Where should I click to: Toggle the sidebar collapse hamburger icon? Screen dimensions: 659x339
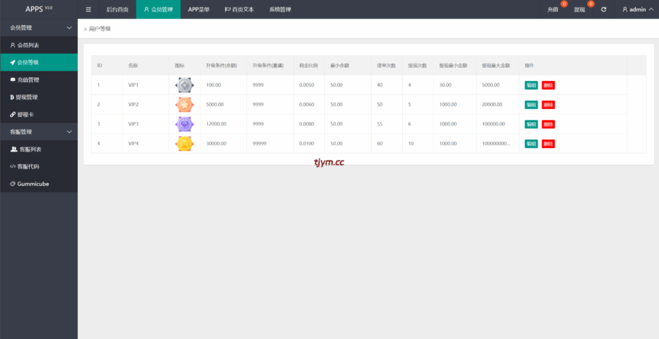[x=88, y=10]
